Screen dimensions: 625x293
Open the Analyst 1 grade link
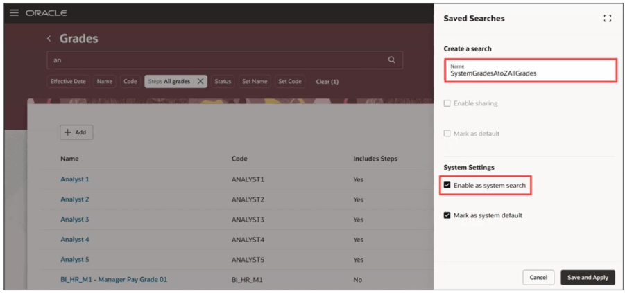[74, 179]
